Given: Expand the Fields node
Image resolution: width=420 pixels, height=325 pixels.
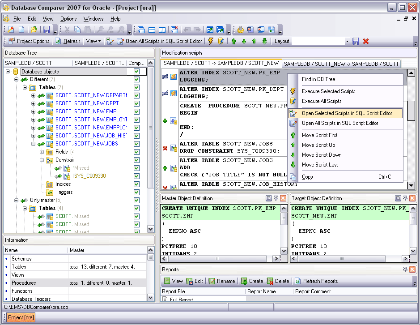Looking at the screenshot, I should click(42, 152).
